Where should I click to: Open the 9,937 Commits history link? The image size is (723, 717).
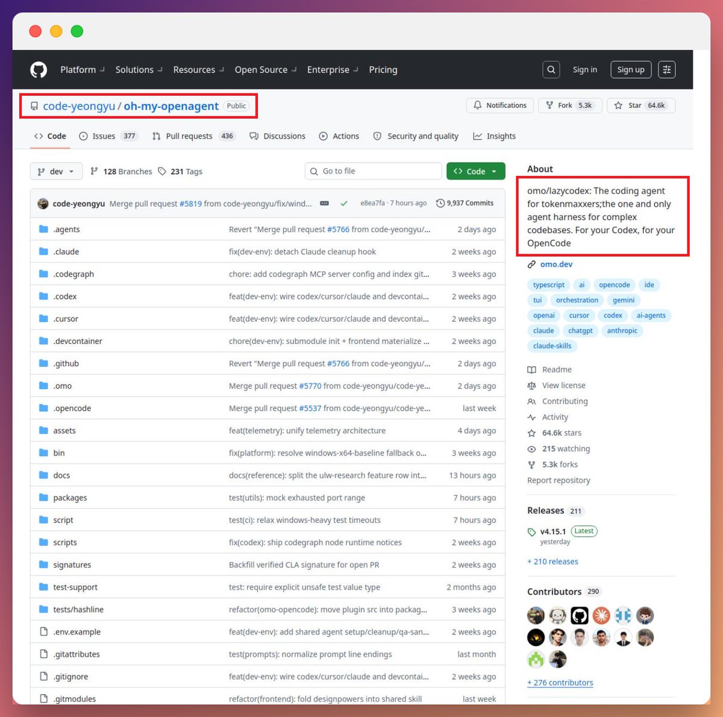coord(465,203)
